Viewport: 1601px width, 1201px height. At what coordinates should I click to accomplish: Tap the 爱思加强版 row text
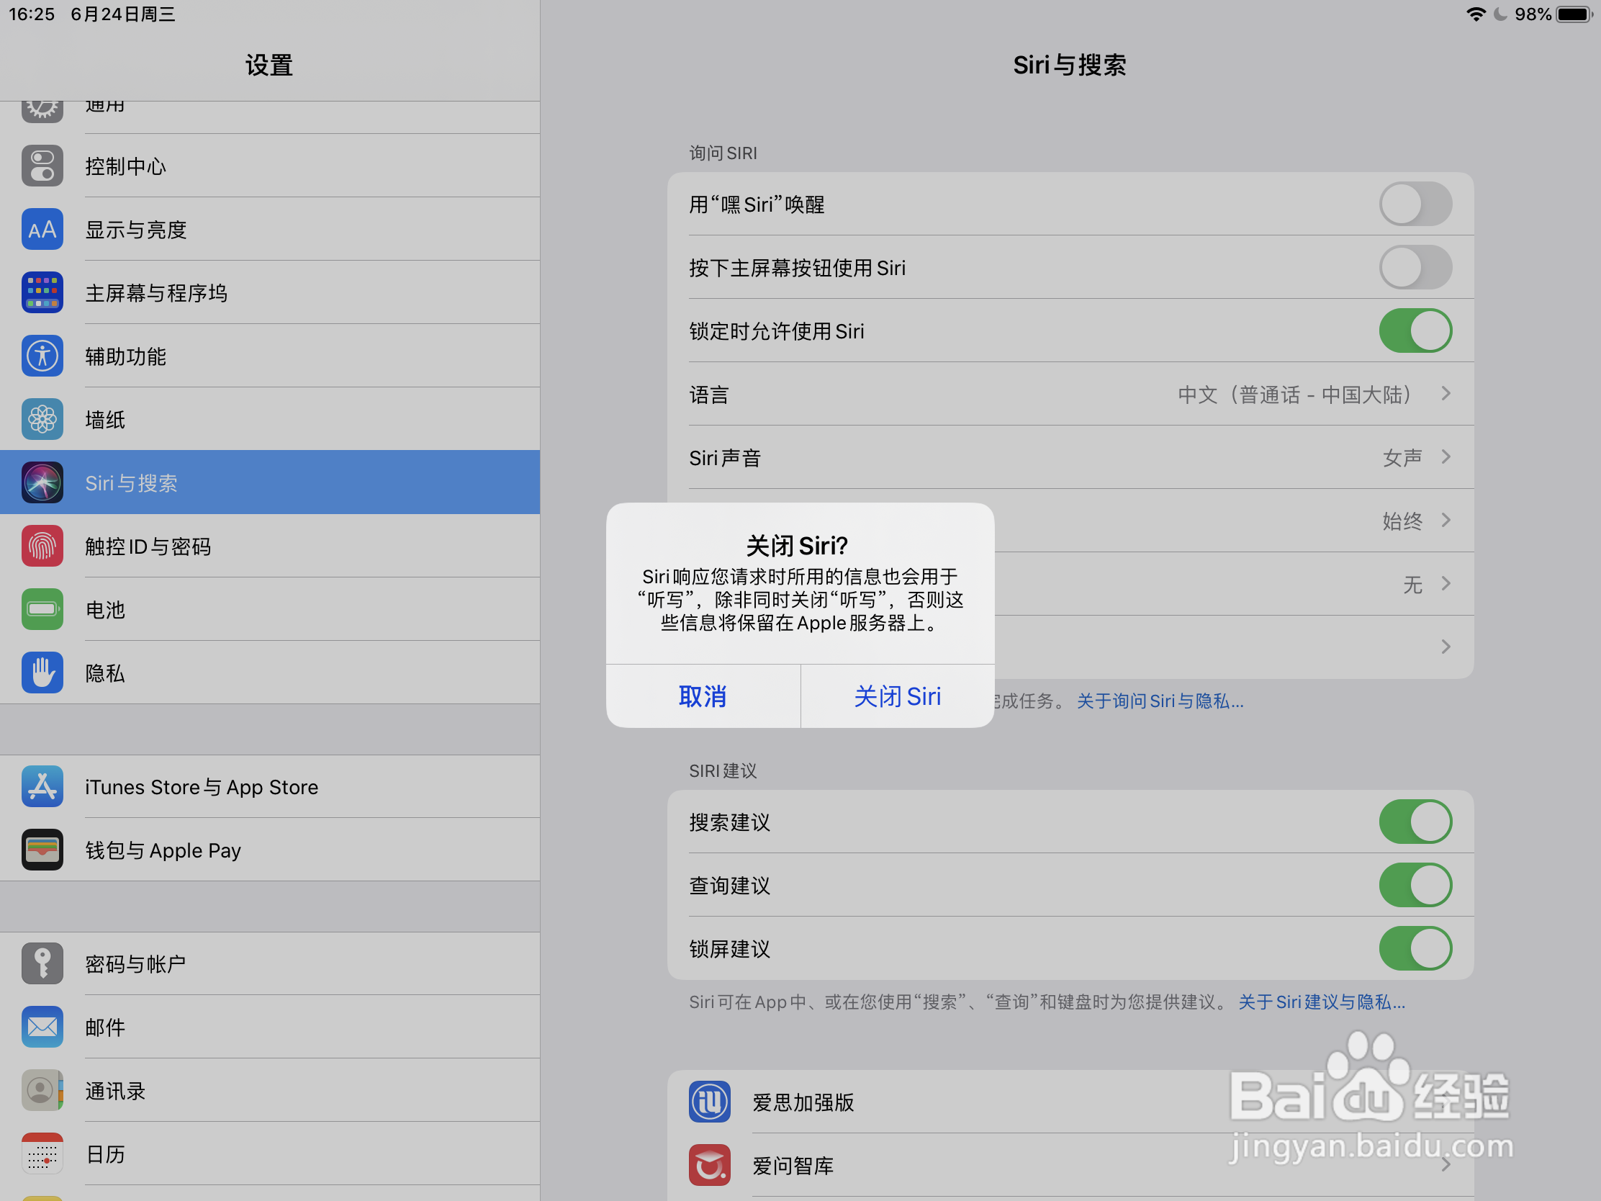coord(803,1102)
